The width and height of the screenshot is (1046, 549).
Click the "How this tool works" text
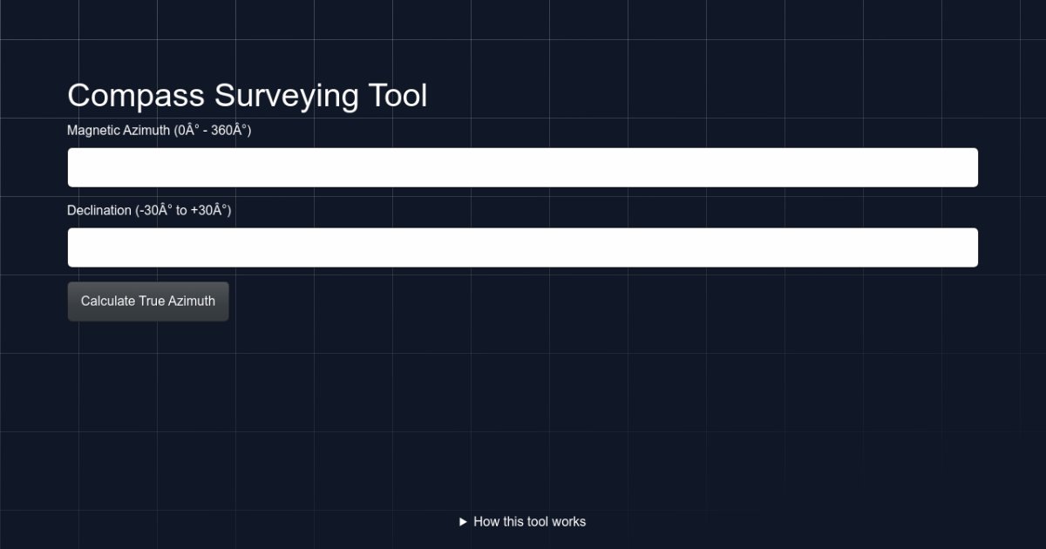(529, 522)
